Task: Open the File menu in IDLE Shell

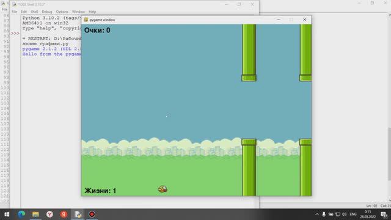Action: point(14,12)
